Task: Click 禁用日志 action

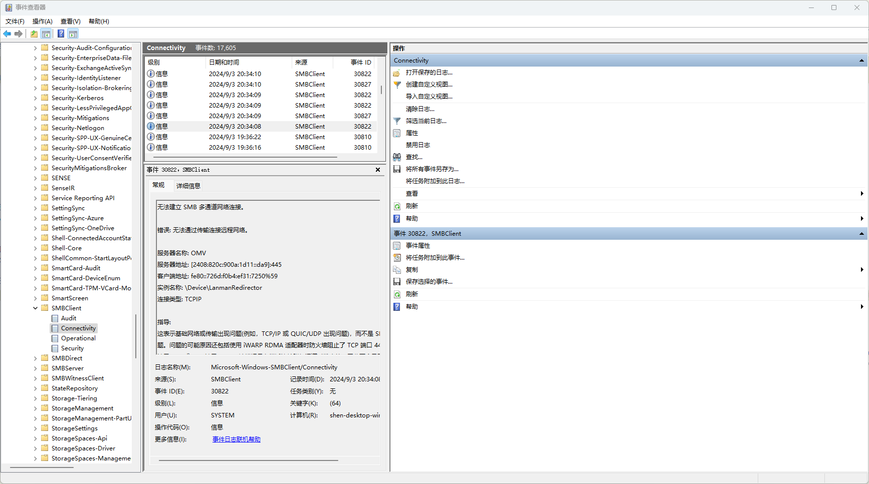Action: tap(418, 145)
